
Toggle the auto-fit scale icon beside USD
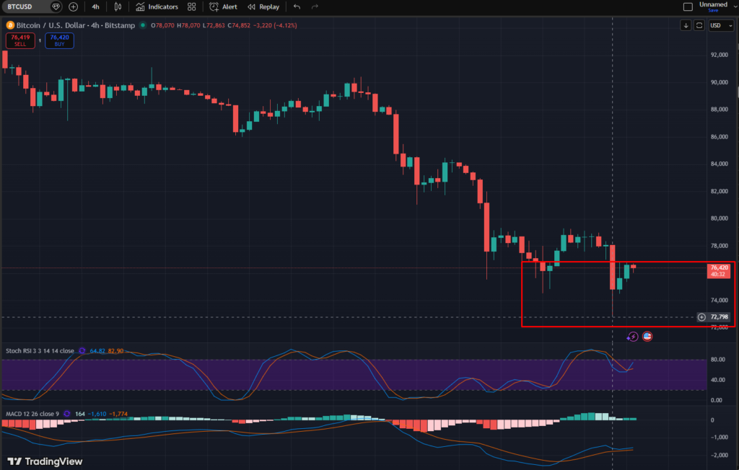pos(699,25)
